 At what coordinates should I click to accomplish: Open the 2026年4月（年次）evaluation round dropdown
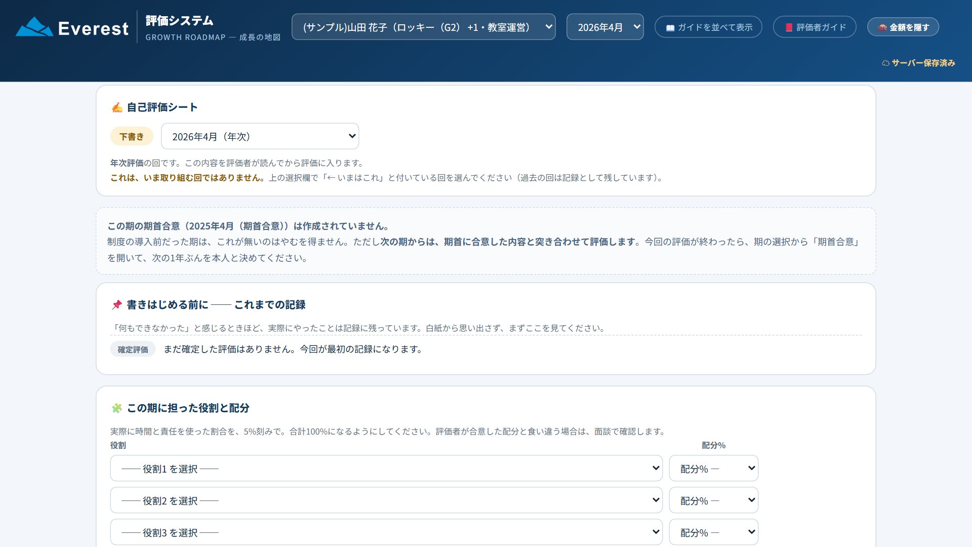coord(260,136)
